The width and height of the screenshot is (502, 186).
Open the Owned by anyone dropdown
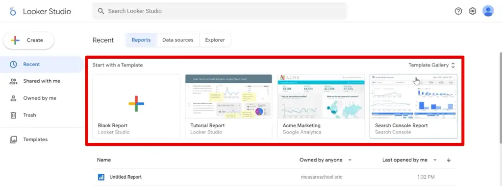326,160
